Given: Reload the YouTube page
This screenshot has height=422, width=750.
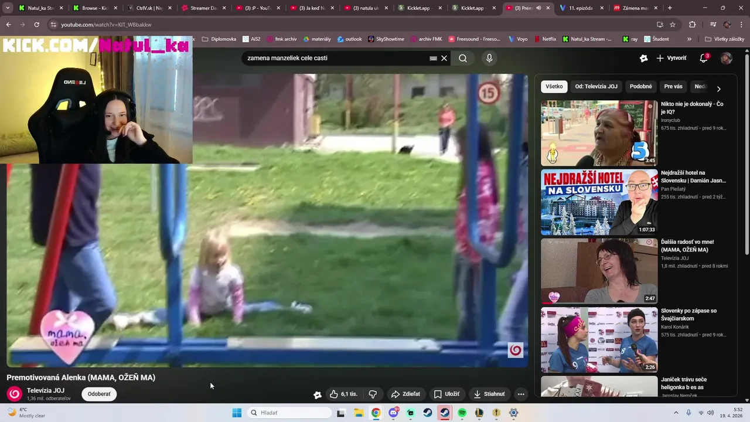Looking at the screenshot, I should [36, 25].
